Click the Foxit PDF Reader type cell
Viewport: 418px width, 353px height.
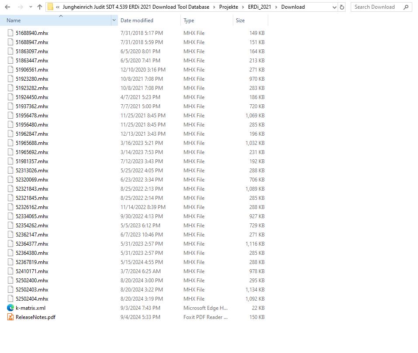pos(205,317)
